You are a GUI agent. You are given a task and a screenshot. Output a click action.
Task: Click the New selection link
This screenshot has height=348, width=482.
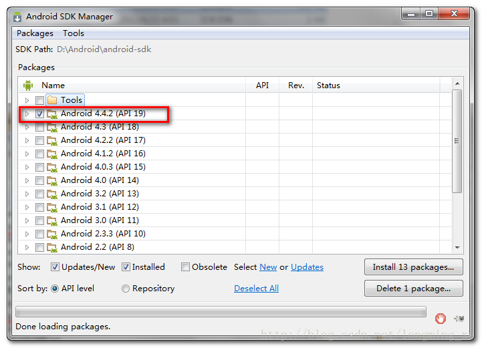click(x=268, y=267)
